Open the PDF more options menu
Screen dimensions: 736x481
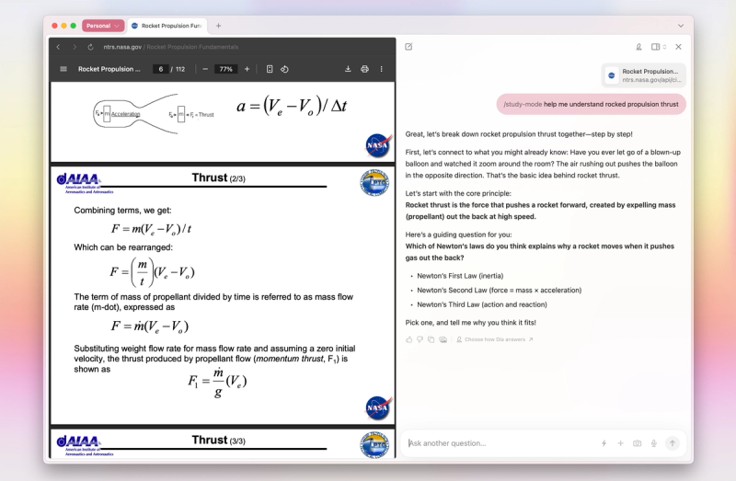pos(381,69)
